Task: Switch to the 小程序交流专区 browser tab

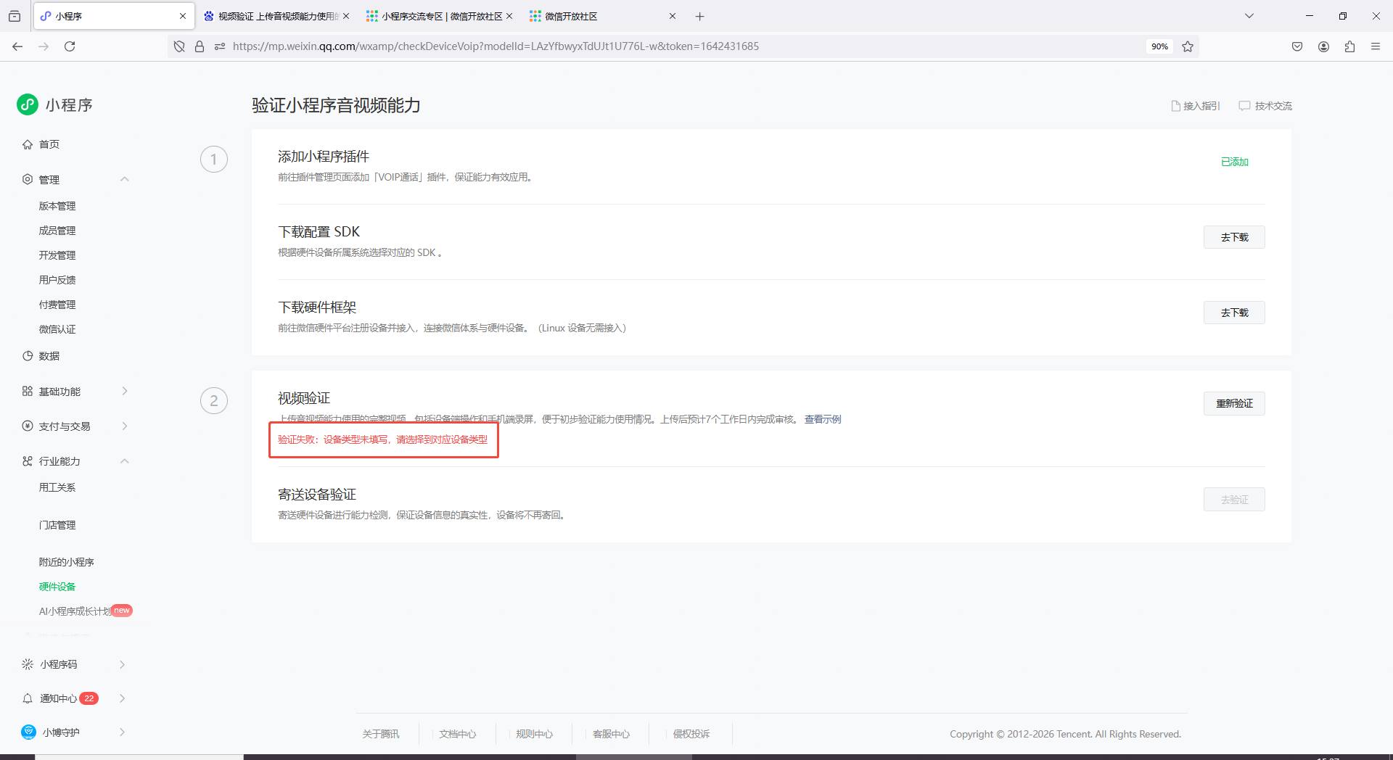Action: coord(440,16)
